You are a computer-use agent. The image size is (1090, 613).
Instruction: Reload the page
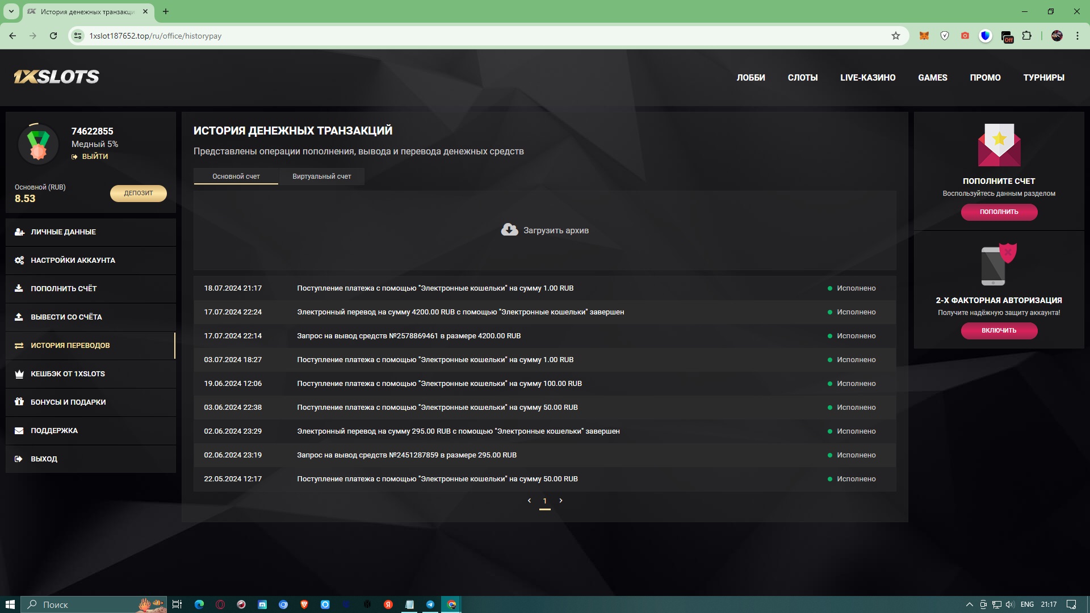[53, 36]
